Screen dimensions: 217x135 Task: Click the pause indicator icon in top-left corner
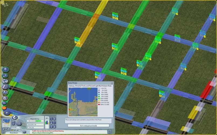[x=2, y=2]
